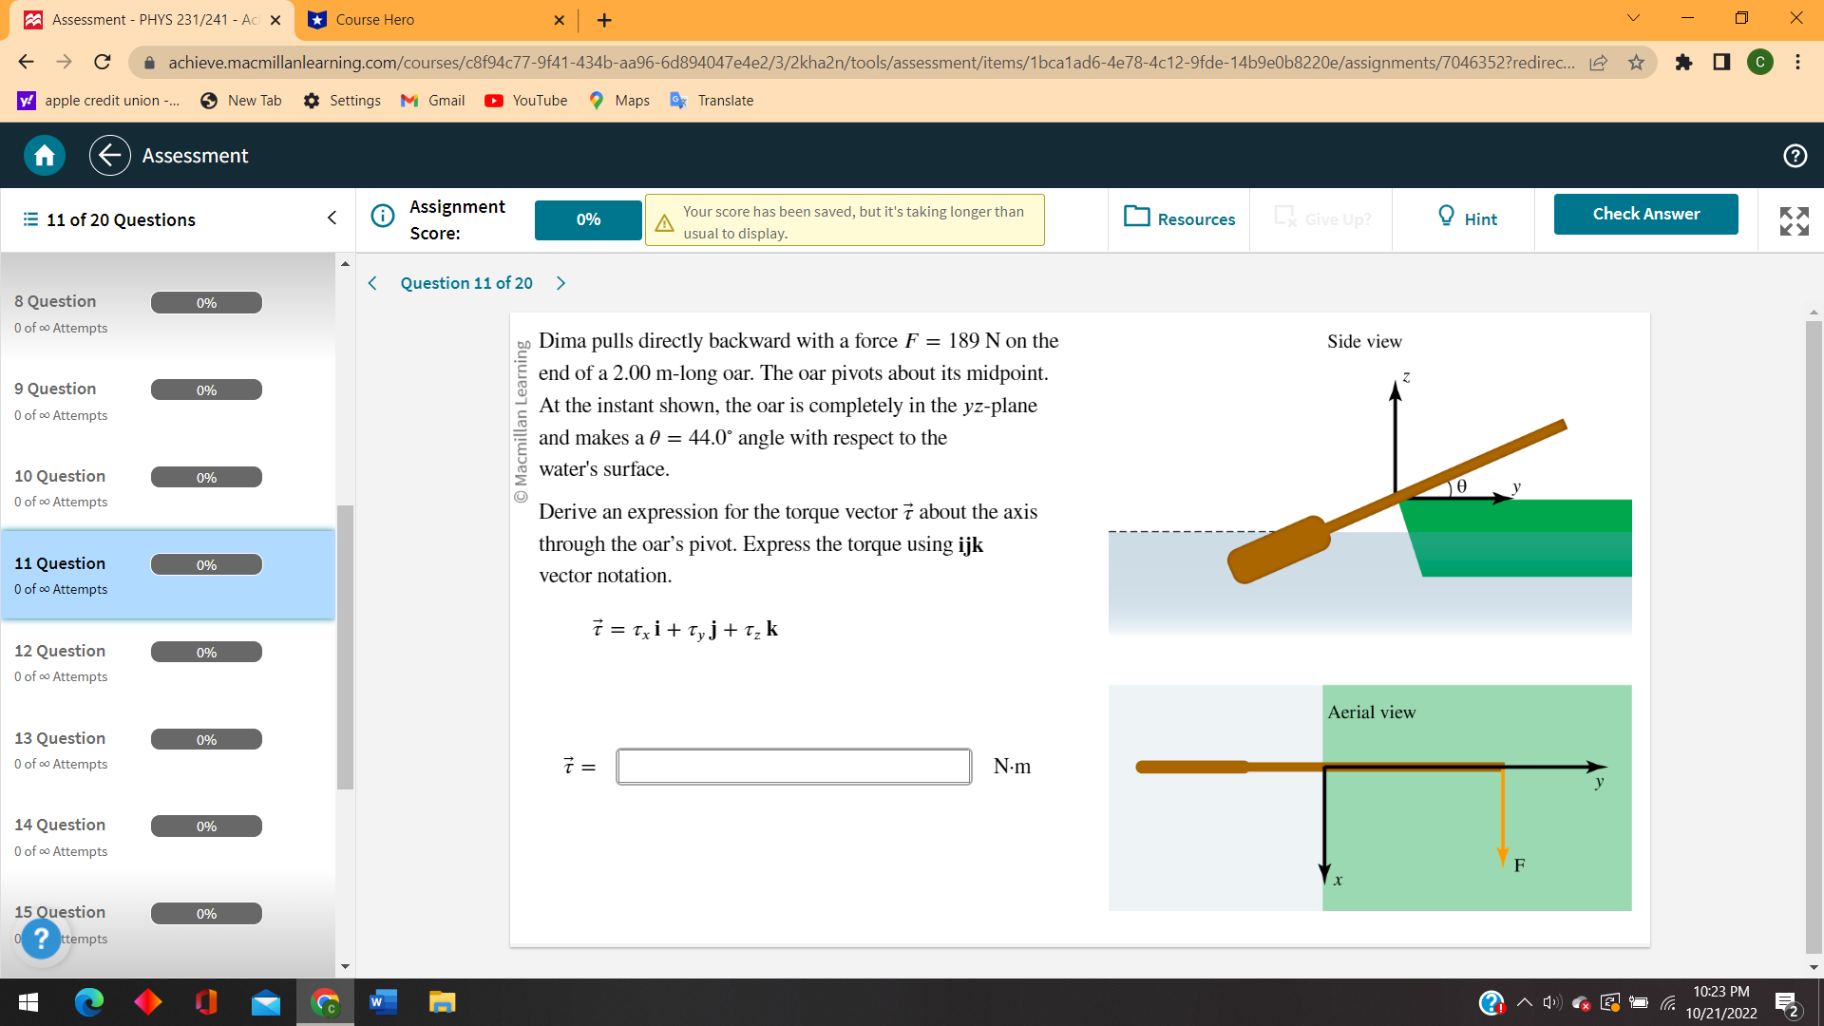1824x1026 pixels.
Task: Open the floating help bubble
Action: (41, 939)
